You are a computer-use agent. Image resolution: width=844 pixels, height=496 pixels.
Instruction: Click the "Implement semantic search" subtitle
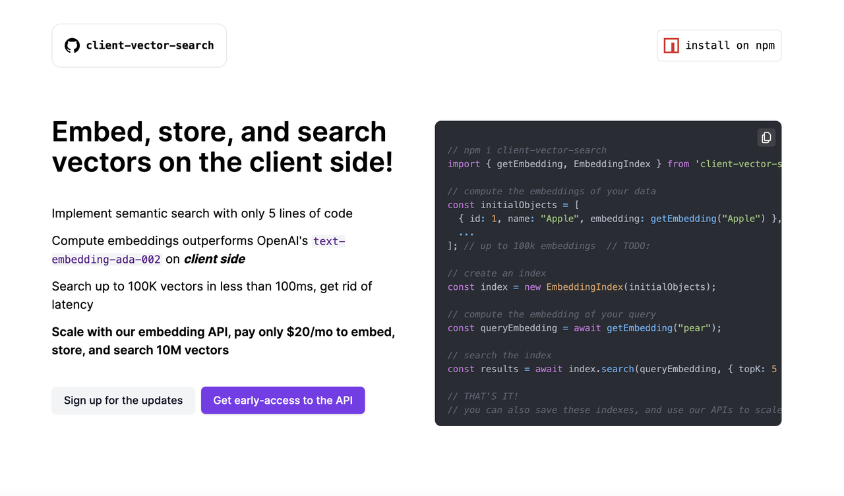coord(202,213)
